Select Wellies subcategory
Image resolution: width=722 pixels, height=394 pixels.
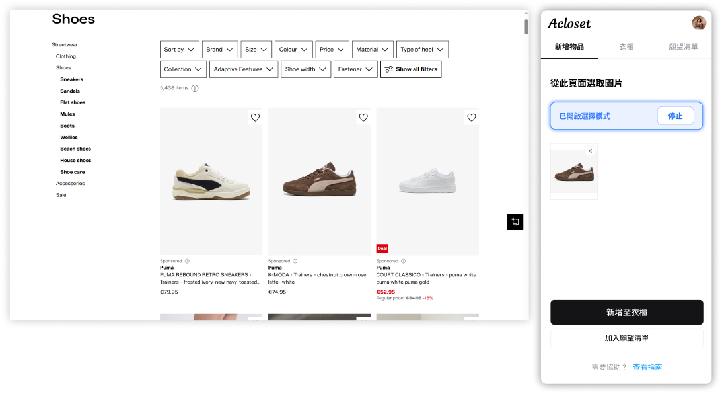pyautogui.click(x=69, y=137)
